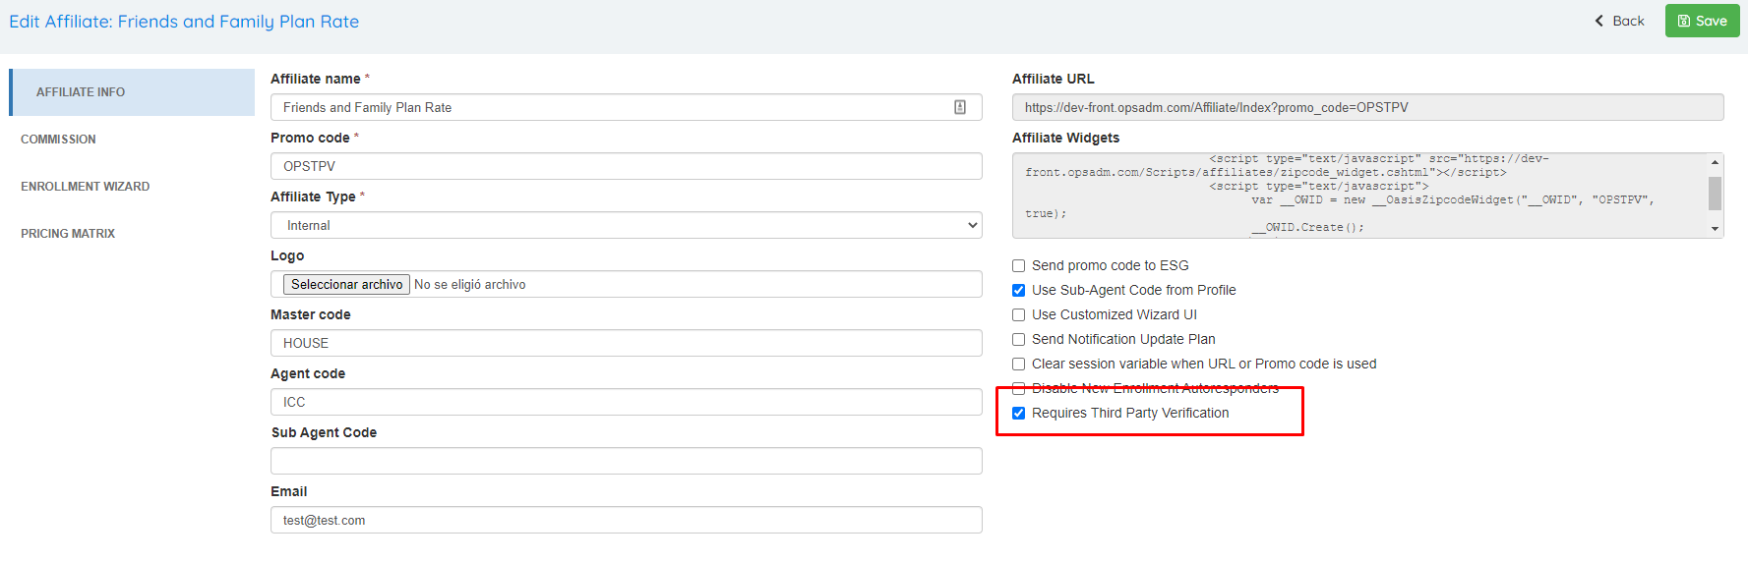
Task: Click the Promo code field containing OPSTPV
Action: pos(626,166)
